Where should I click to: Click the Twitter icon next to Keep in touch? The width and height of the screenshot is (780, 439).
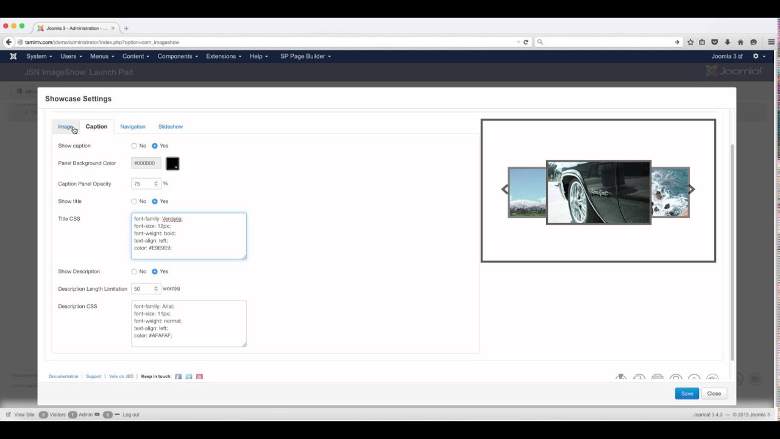(189, 377)
